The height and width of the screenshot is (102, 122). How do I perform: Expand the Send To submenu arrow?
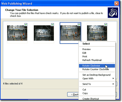[x=113, y=84]
